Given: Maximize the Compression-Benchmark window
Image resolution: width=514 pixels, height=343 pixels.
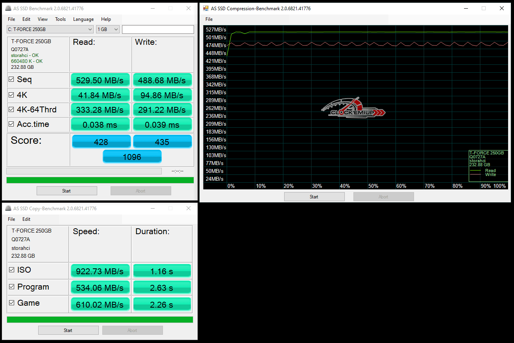Looking at the screenshot, I should 483,8.
